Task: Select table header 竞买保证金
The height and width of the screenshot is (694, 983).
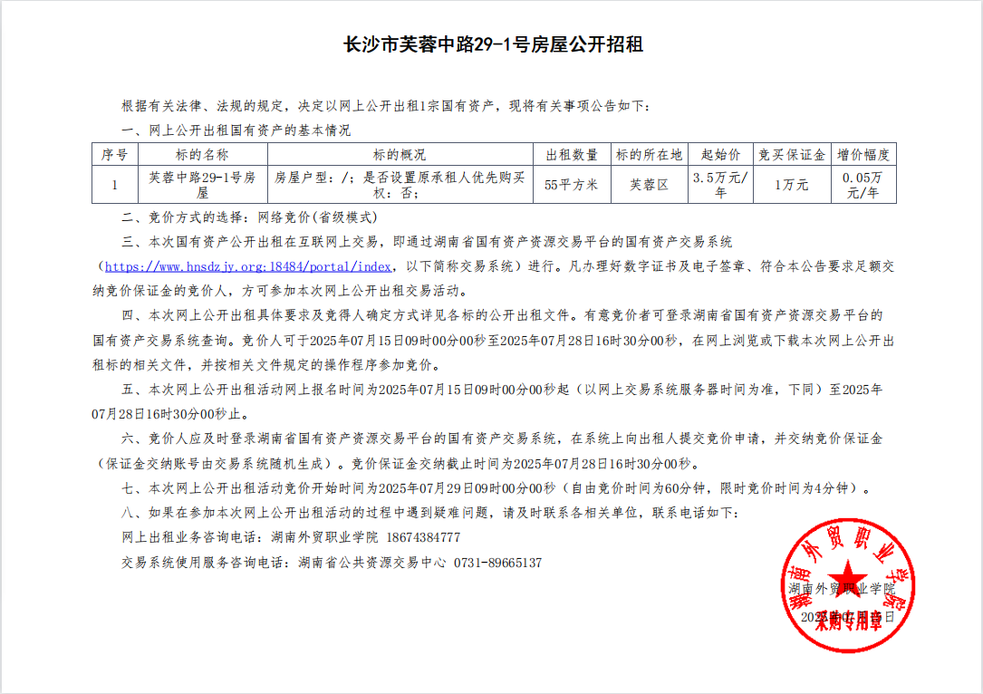Action: [792, 154]
